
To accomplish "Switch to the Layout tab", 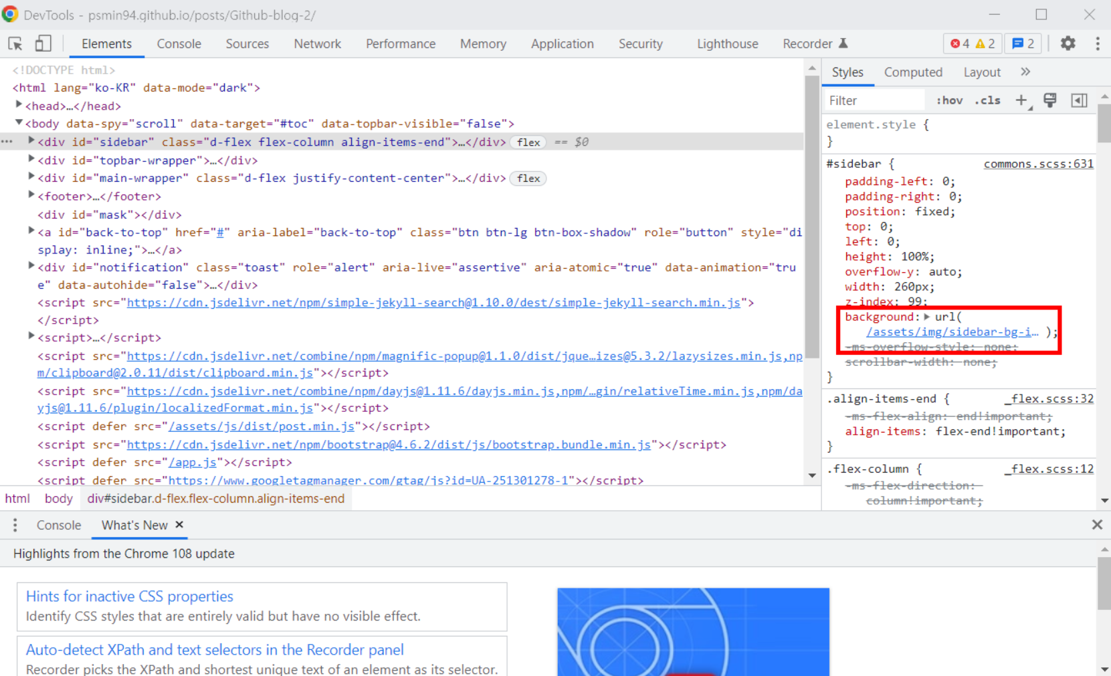I will click(x=982, y=72).
